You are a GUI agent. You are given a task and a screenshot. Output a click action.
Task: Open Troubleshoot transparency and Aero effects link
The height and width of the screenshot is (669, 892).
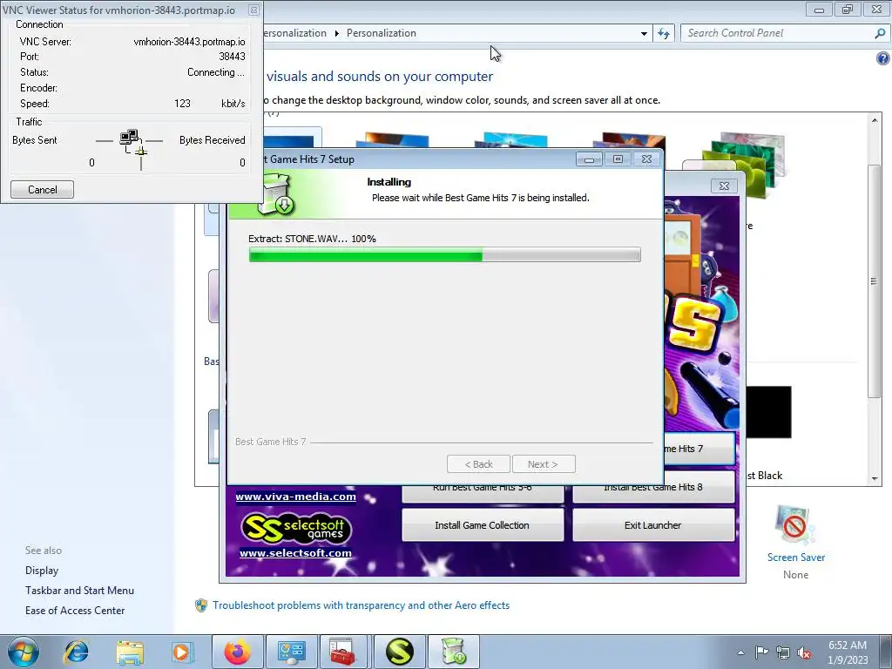tap(361, 605)
